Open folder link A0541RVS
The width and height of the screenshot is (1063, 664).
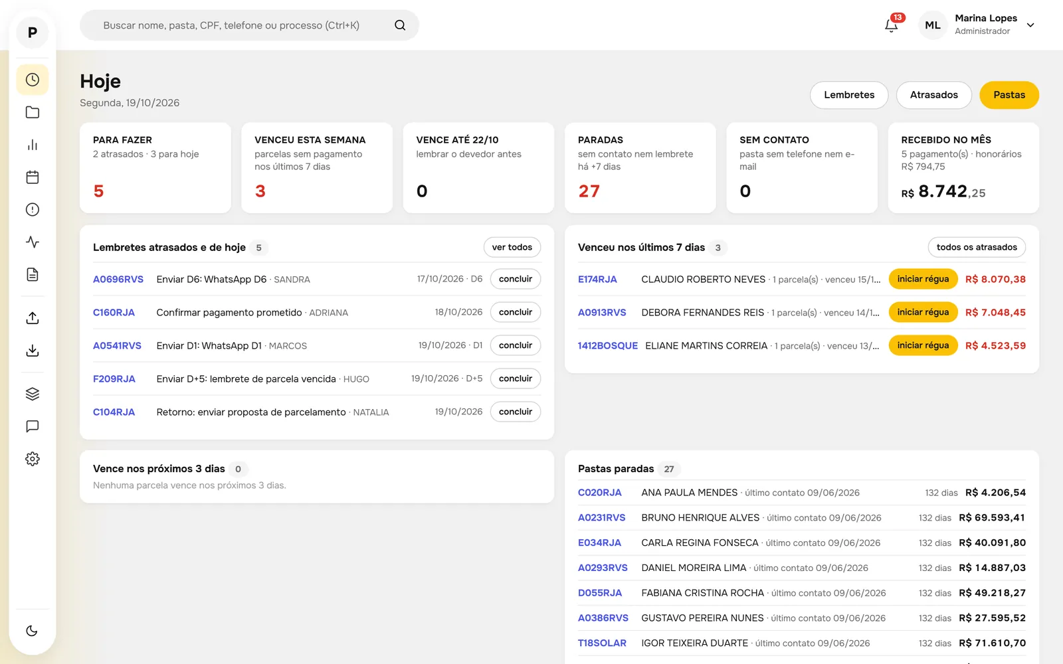(117, 345)
